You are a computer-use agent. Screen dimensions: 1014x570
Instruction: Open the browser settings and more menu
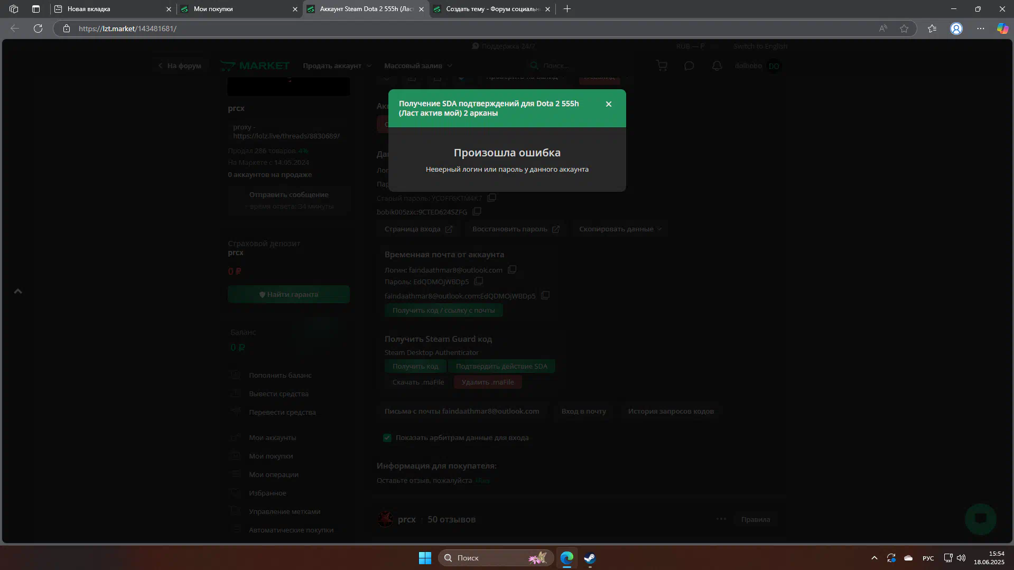981,29
